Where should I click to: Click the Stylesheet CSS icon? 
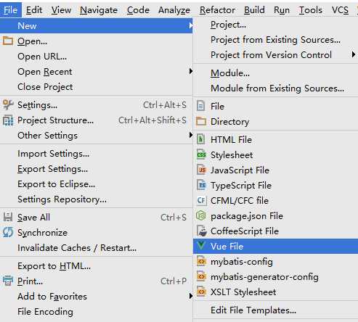coord(201,154)
